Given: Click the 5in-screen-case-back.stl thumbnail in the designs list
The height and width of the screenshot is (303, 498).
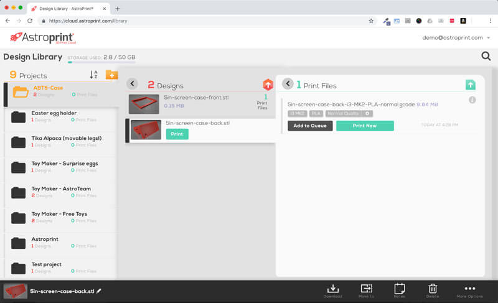Looking at the screenshot, I should point(146,129).
